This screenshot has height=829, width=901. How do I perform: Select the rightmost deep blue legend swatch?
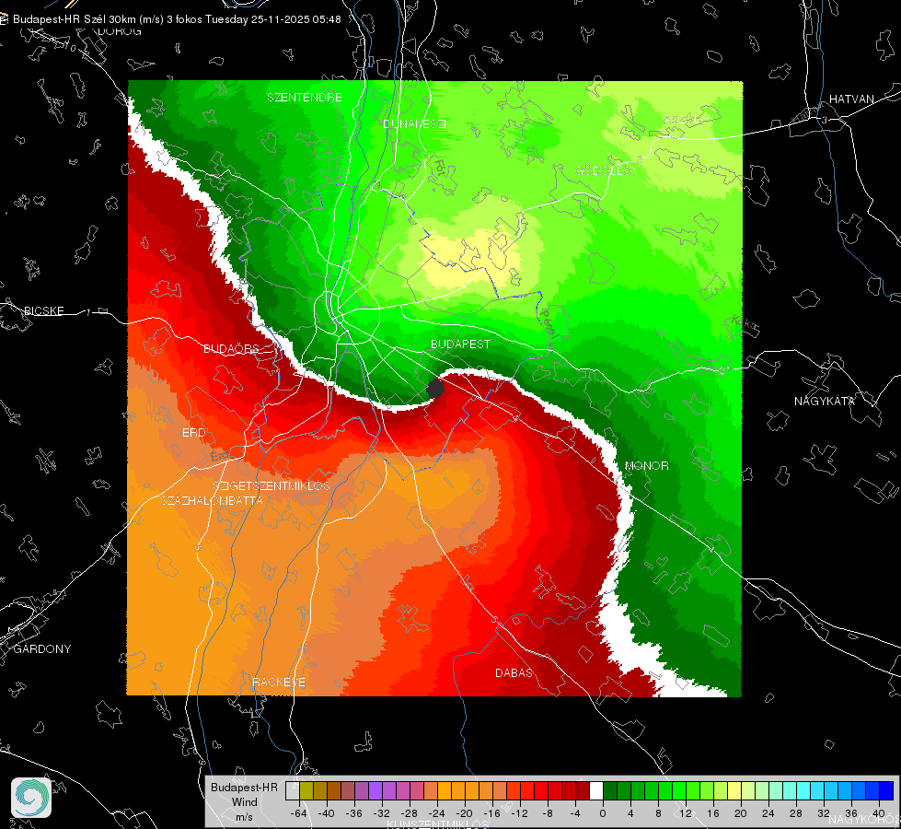point(886,791)
